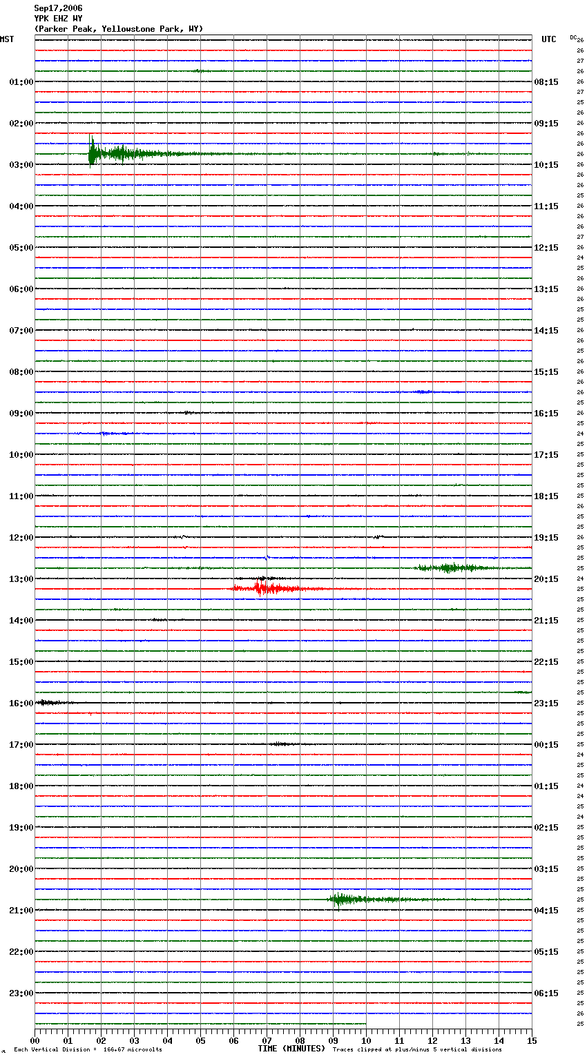Select the 16:00 MST time label
Screen dimensions: 587x1059
click(x=21, y=703)
